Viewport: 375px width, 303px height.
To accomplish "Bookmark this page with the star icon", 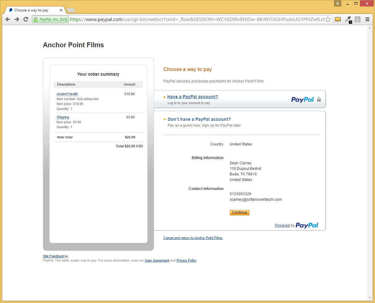I will [328, 19].
